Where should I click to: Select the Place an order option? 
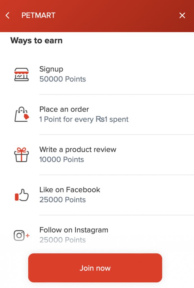(x=64, y=109)
